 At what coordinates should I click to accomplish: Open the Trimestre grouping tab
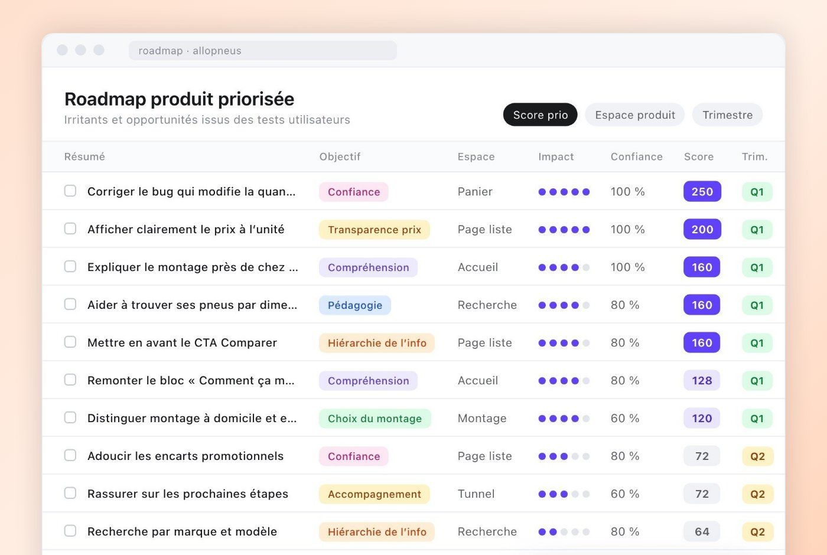[727, 115]
